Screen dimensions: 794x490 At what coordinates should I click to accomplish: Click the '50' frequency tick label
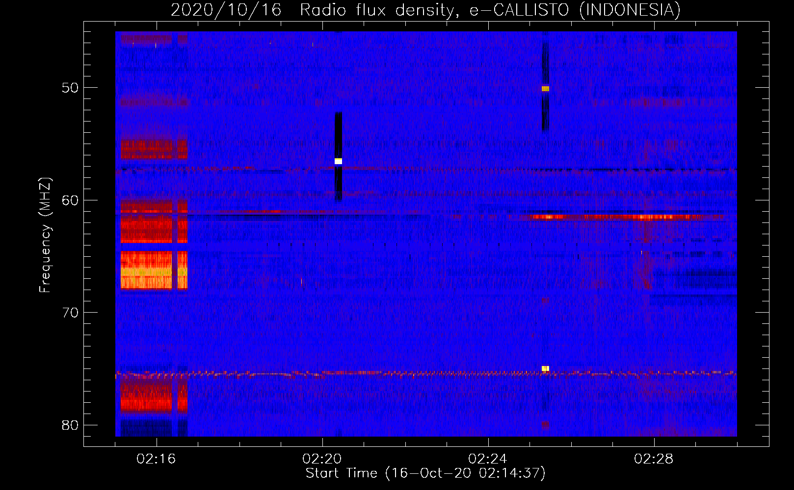pos(70,88)
